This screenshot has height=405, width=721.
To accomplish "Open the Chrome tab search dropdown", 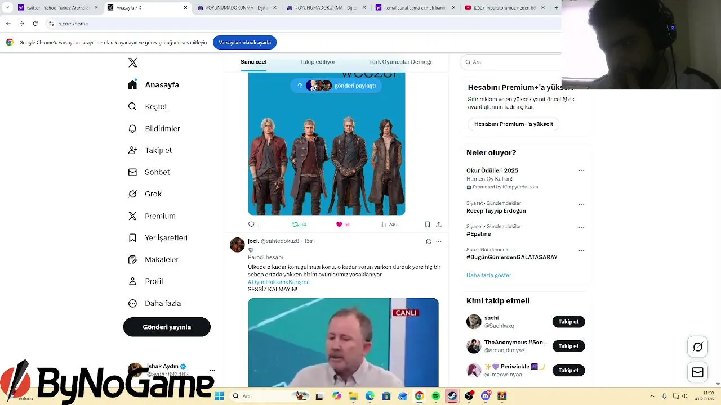I will [x=7, y=8].
